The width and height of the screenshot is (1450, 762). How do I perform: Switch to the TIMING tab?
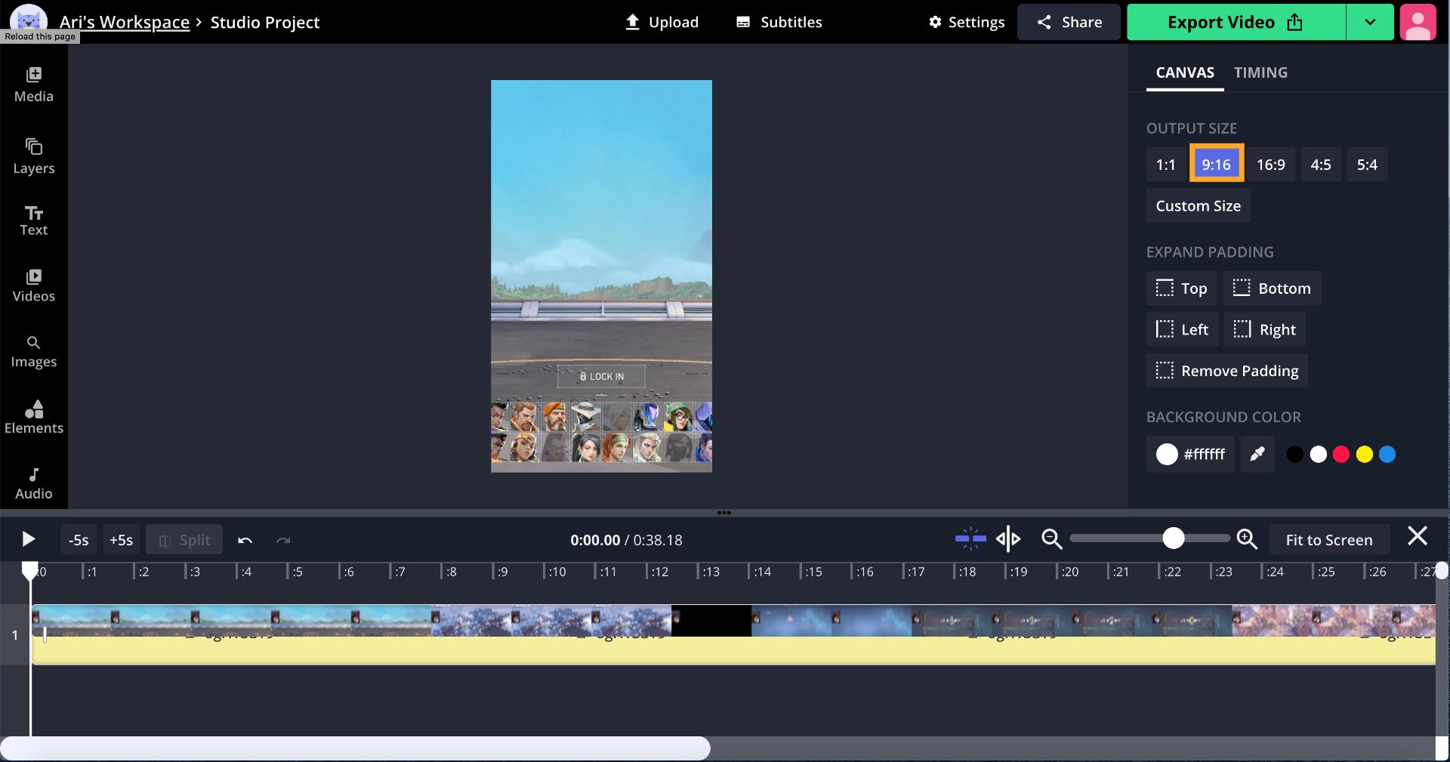coord(1260,72)
